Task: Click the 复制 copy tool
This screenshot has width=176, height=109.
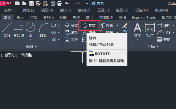Action: 71,33
